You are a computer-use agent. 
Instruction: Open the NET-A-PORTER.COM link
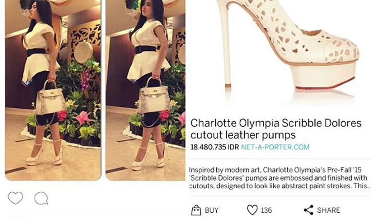coord(275,147)
